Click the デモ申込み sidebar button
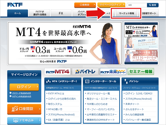166x125 pixels. [24, 120]
